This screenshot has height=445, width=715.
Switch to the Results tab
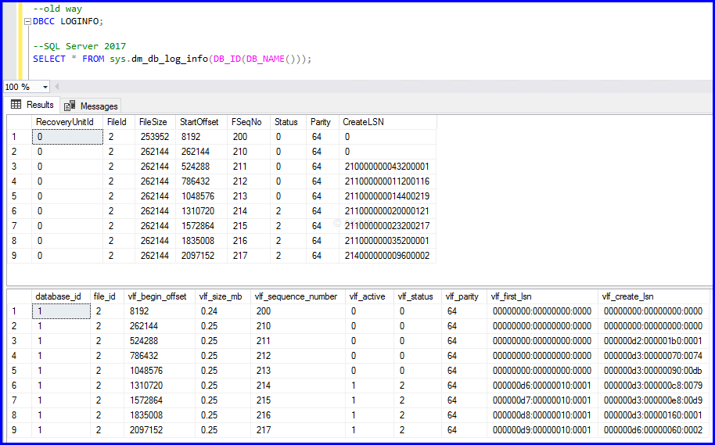click(32, 105)
